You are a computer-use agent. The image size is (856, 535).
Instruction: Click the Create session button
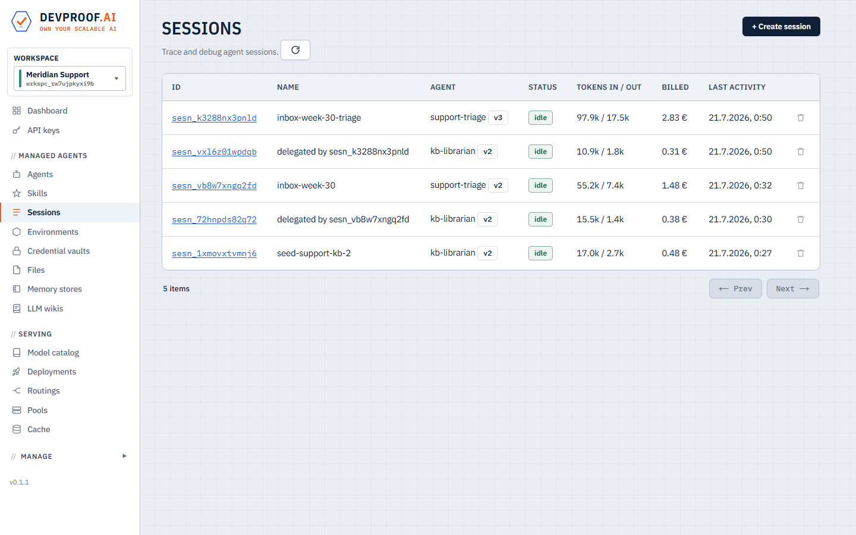click(x=781, y=27)
